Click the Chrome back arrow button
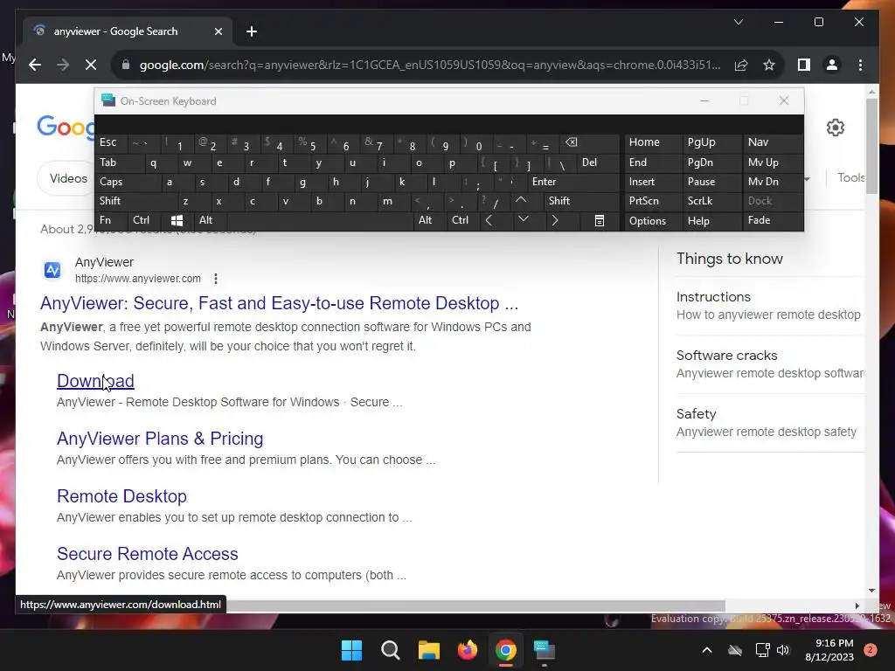Screen dimensions: 895x671 pos(35,65)
